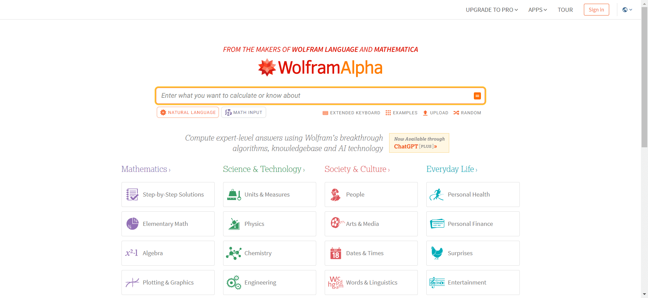Click the Random shuffle icon

(456, 113)
